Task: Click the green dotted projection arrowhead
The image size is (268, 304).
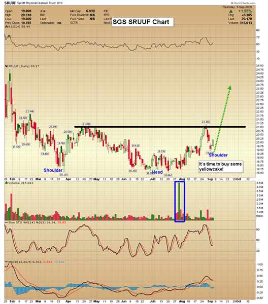Action: (x=229, y=88)
